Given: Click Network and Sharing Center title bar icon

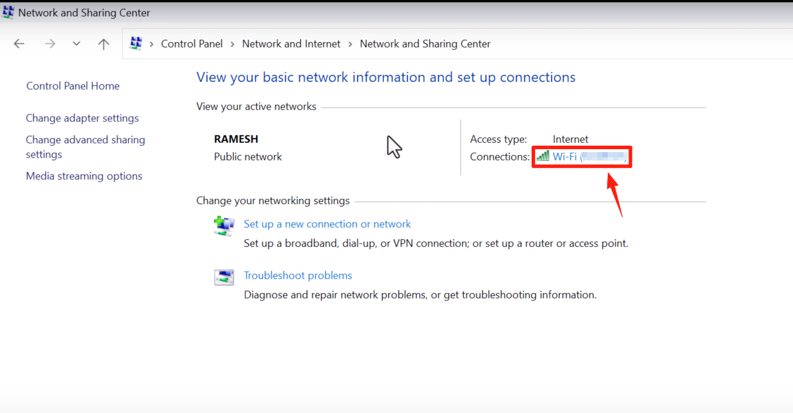Looking at the screenshot, I should [x=8, y=12].
